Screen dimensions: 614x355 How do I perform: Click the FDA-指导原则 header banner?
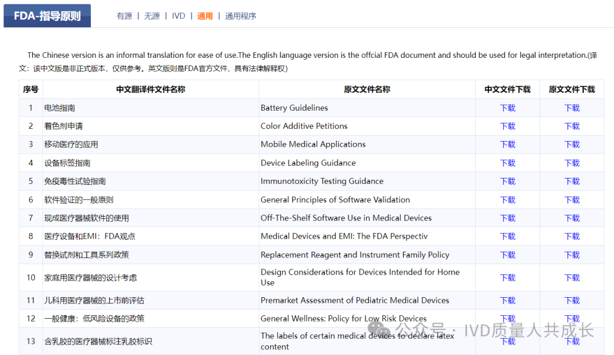pyautogui.click(x=47, y=16)
